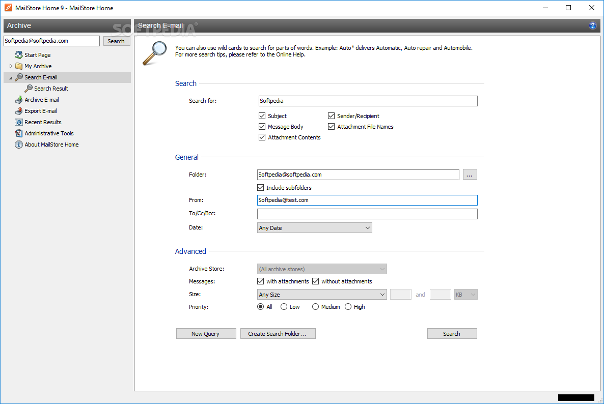Disable Include subfolders checkbox

point(260,188)
